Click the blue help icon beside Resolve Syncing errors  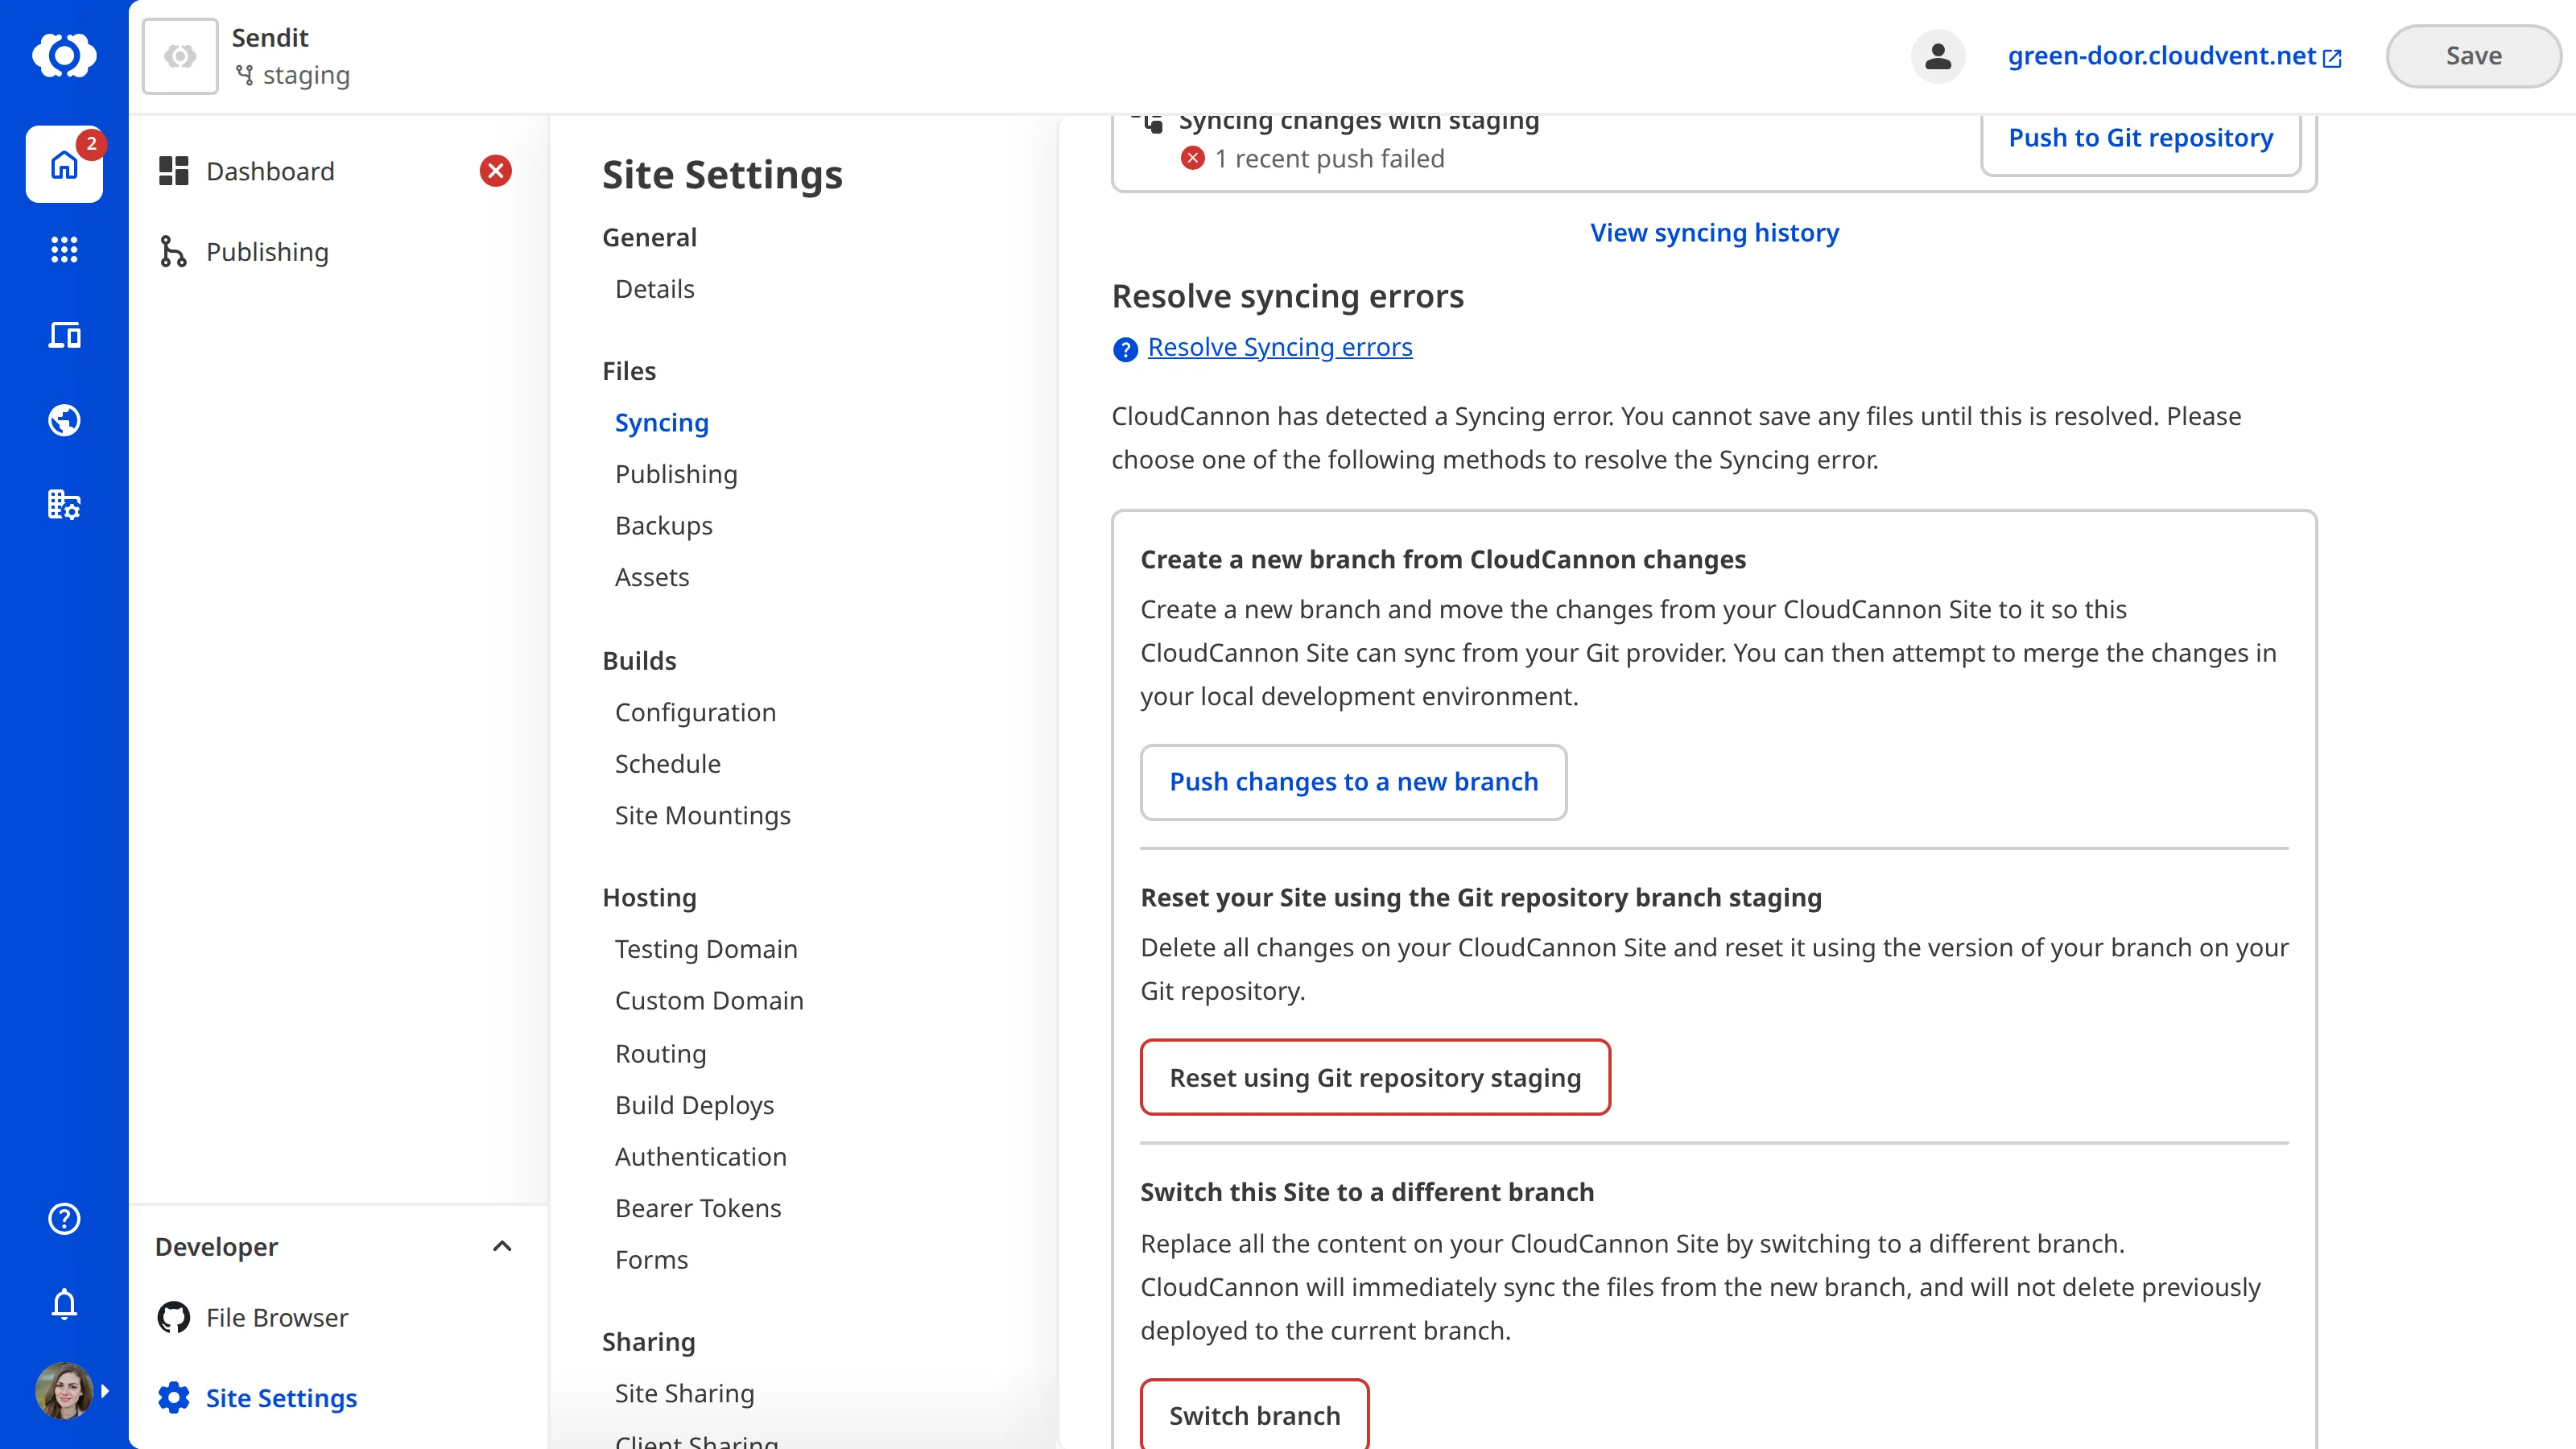tap(1125, 349)
